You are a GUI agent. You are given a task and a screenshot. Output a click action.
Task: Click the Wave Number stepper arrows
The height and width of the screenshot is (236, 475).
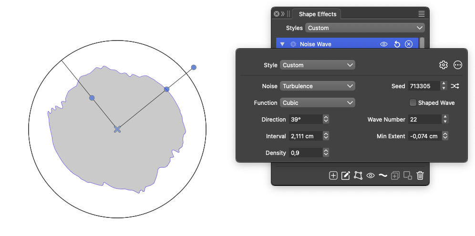click(x=445, y=119)
